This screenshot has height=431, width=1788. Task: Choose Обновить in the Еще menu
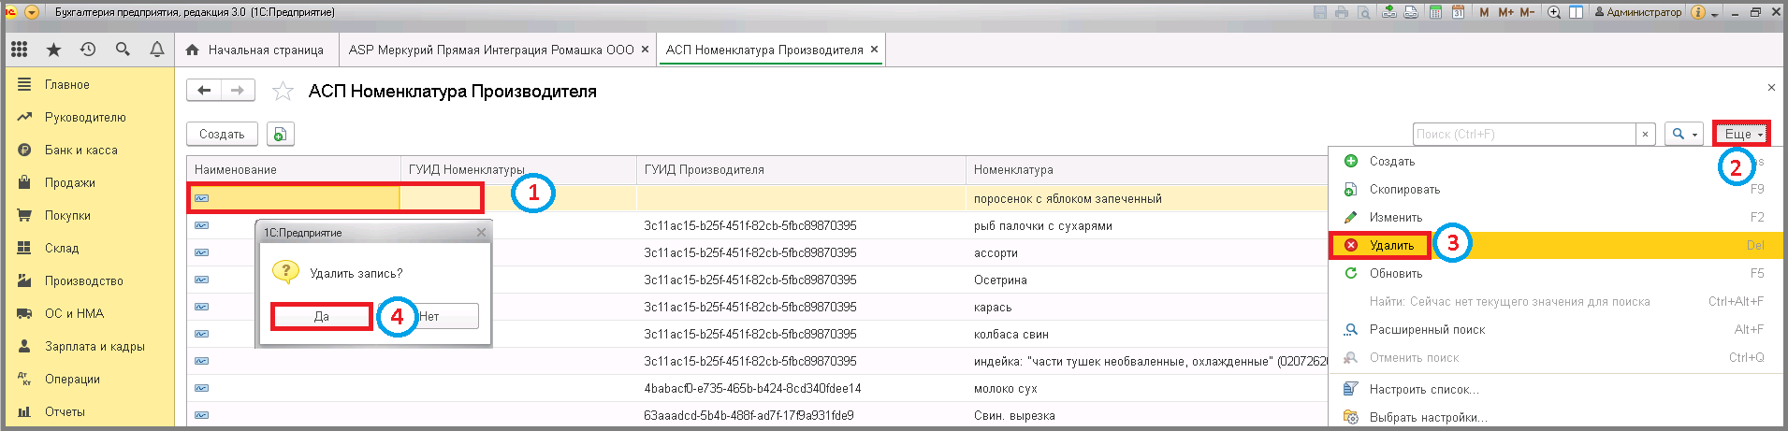(1555, 273)
